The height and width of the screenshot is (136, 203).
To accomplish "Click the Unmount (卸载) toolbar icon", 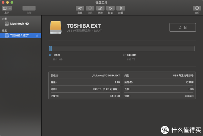I will point(120,8).
